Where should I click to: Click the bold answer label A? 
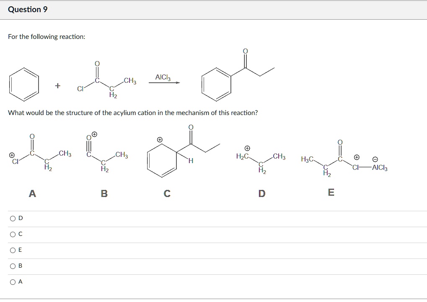32,193
